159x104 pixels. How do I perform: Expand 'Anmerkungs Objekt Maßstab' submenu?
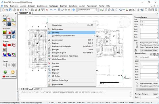point(72,36)
